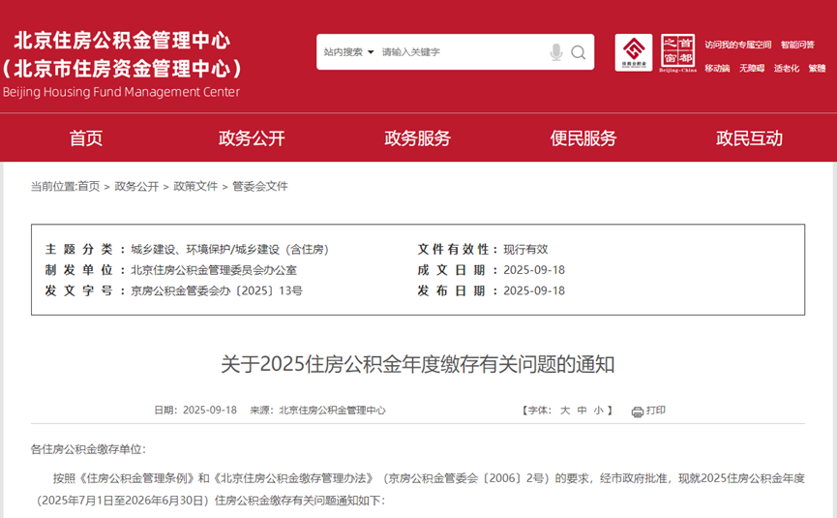
Task: Click the housing fund red logo icon
Action: [634, 52]
